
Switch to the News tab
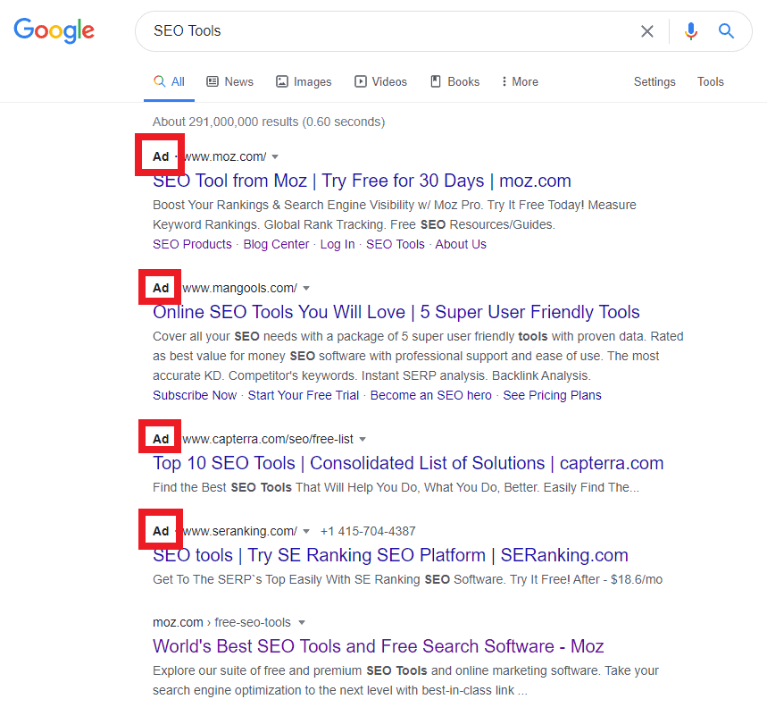click(229, 81)
